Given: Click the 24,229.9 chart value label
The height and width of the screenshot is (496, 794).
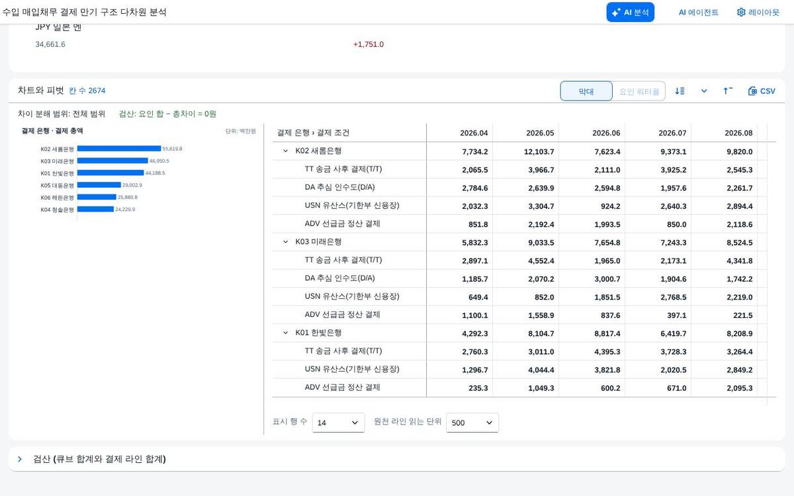Looking at the screenshot, I should (124, 209).
